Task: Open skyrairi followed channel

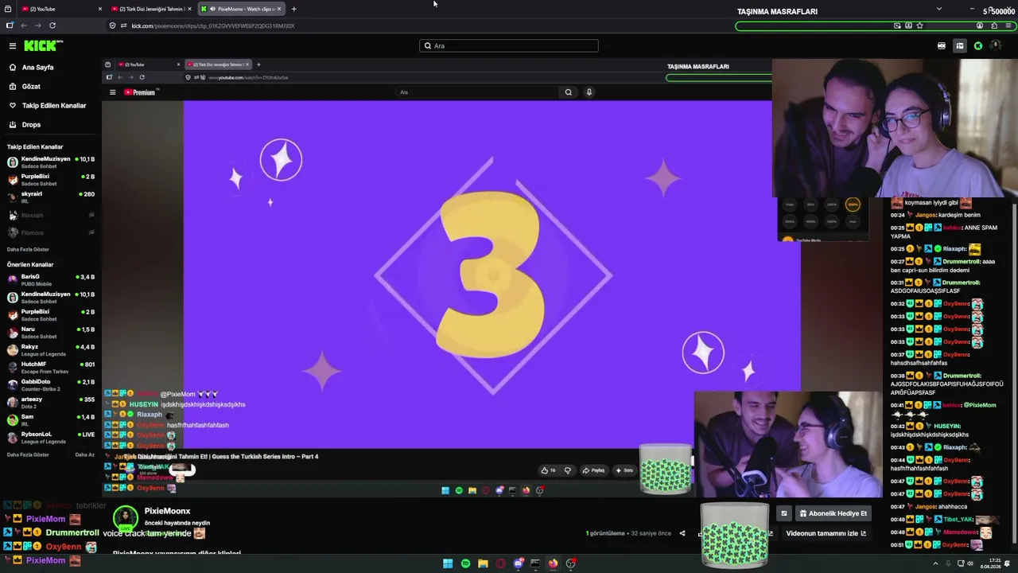Action: click(51, 197)
